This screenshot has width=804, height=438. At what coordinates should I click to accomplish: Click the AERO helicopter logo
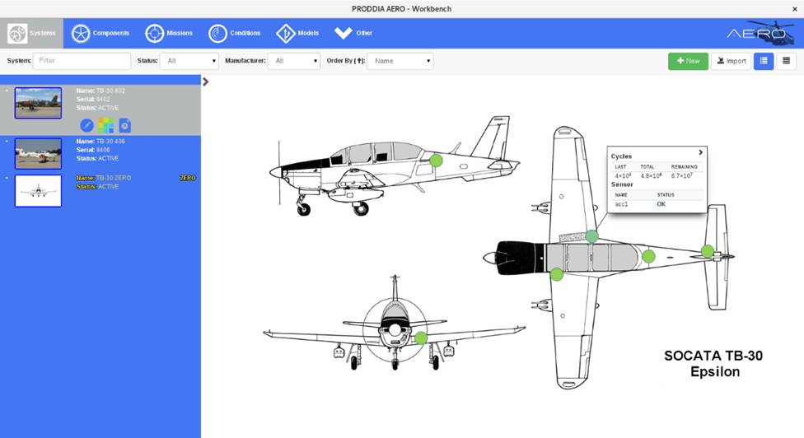pyautogui.click(x=760, y=33)
